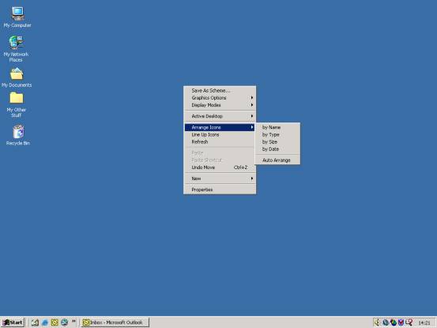Launch Outlook from the quick launch bar

pyautogui.click(x=55, y=322)
